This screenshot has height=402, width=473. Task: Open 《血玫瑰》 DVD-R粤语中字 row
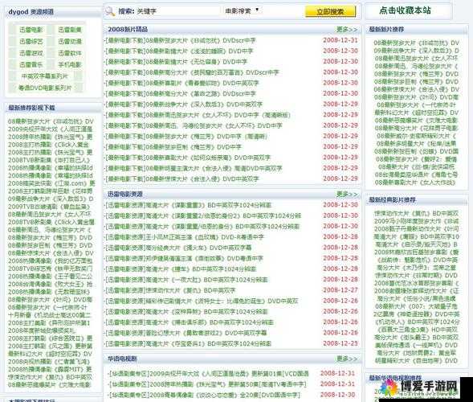185,237
